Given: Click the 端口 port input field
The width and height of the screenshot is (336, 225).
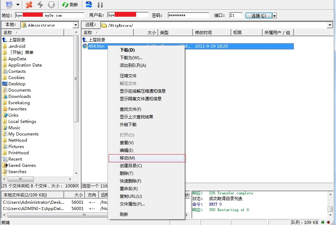Looking at the screenshot, I should 236,15.
